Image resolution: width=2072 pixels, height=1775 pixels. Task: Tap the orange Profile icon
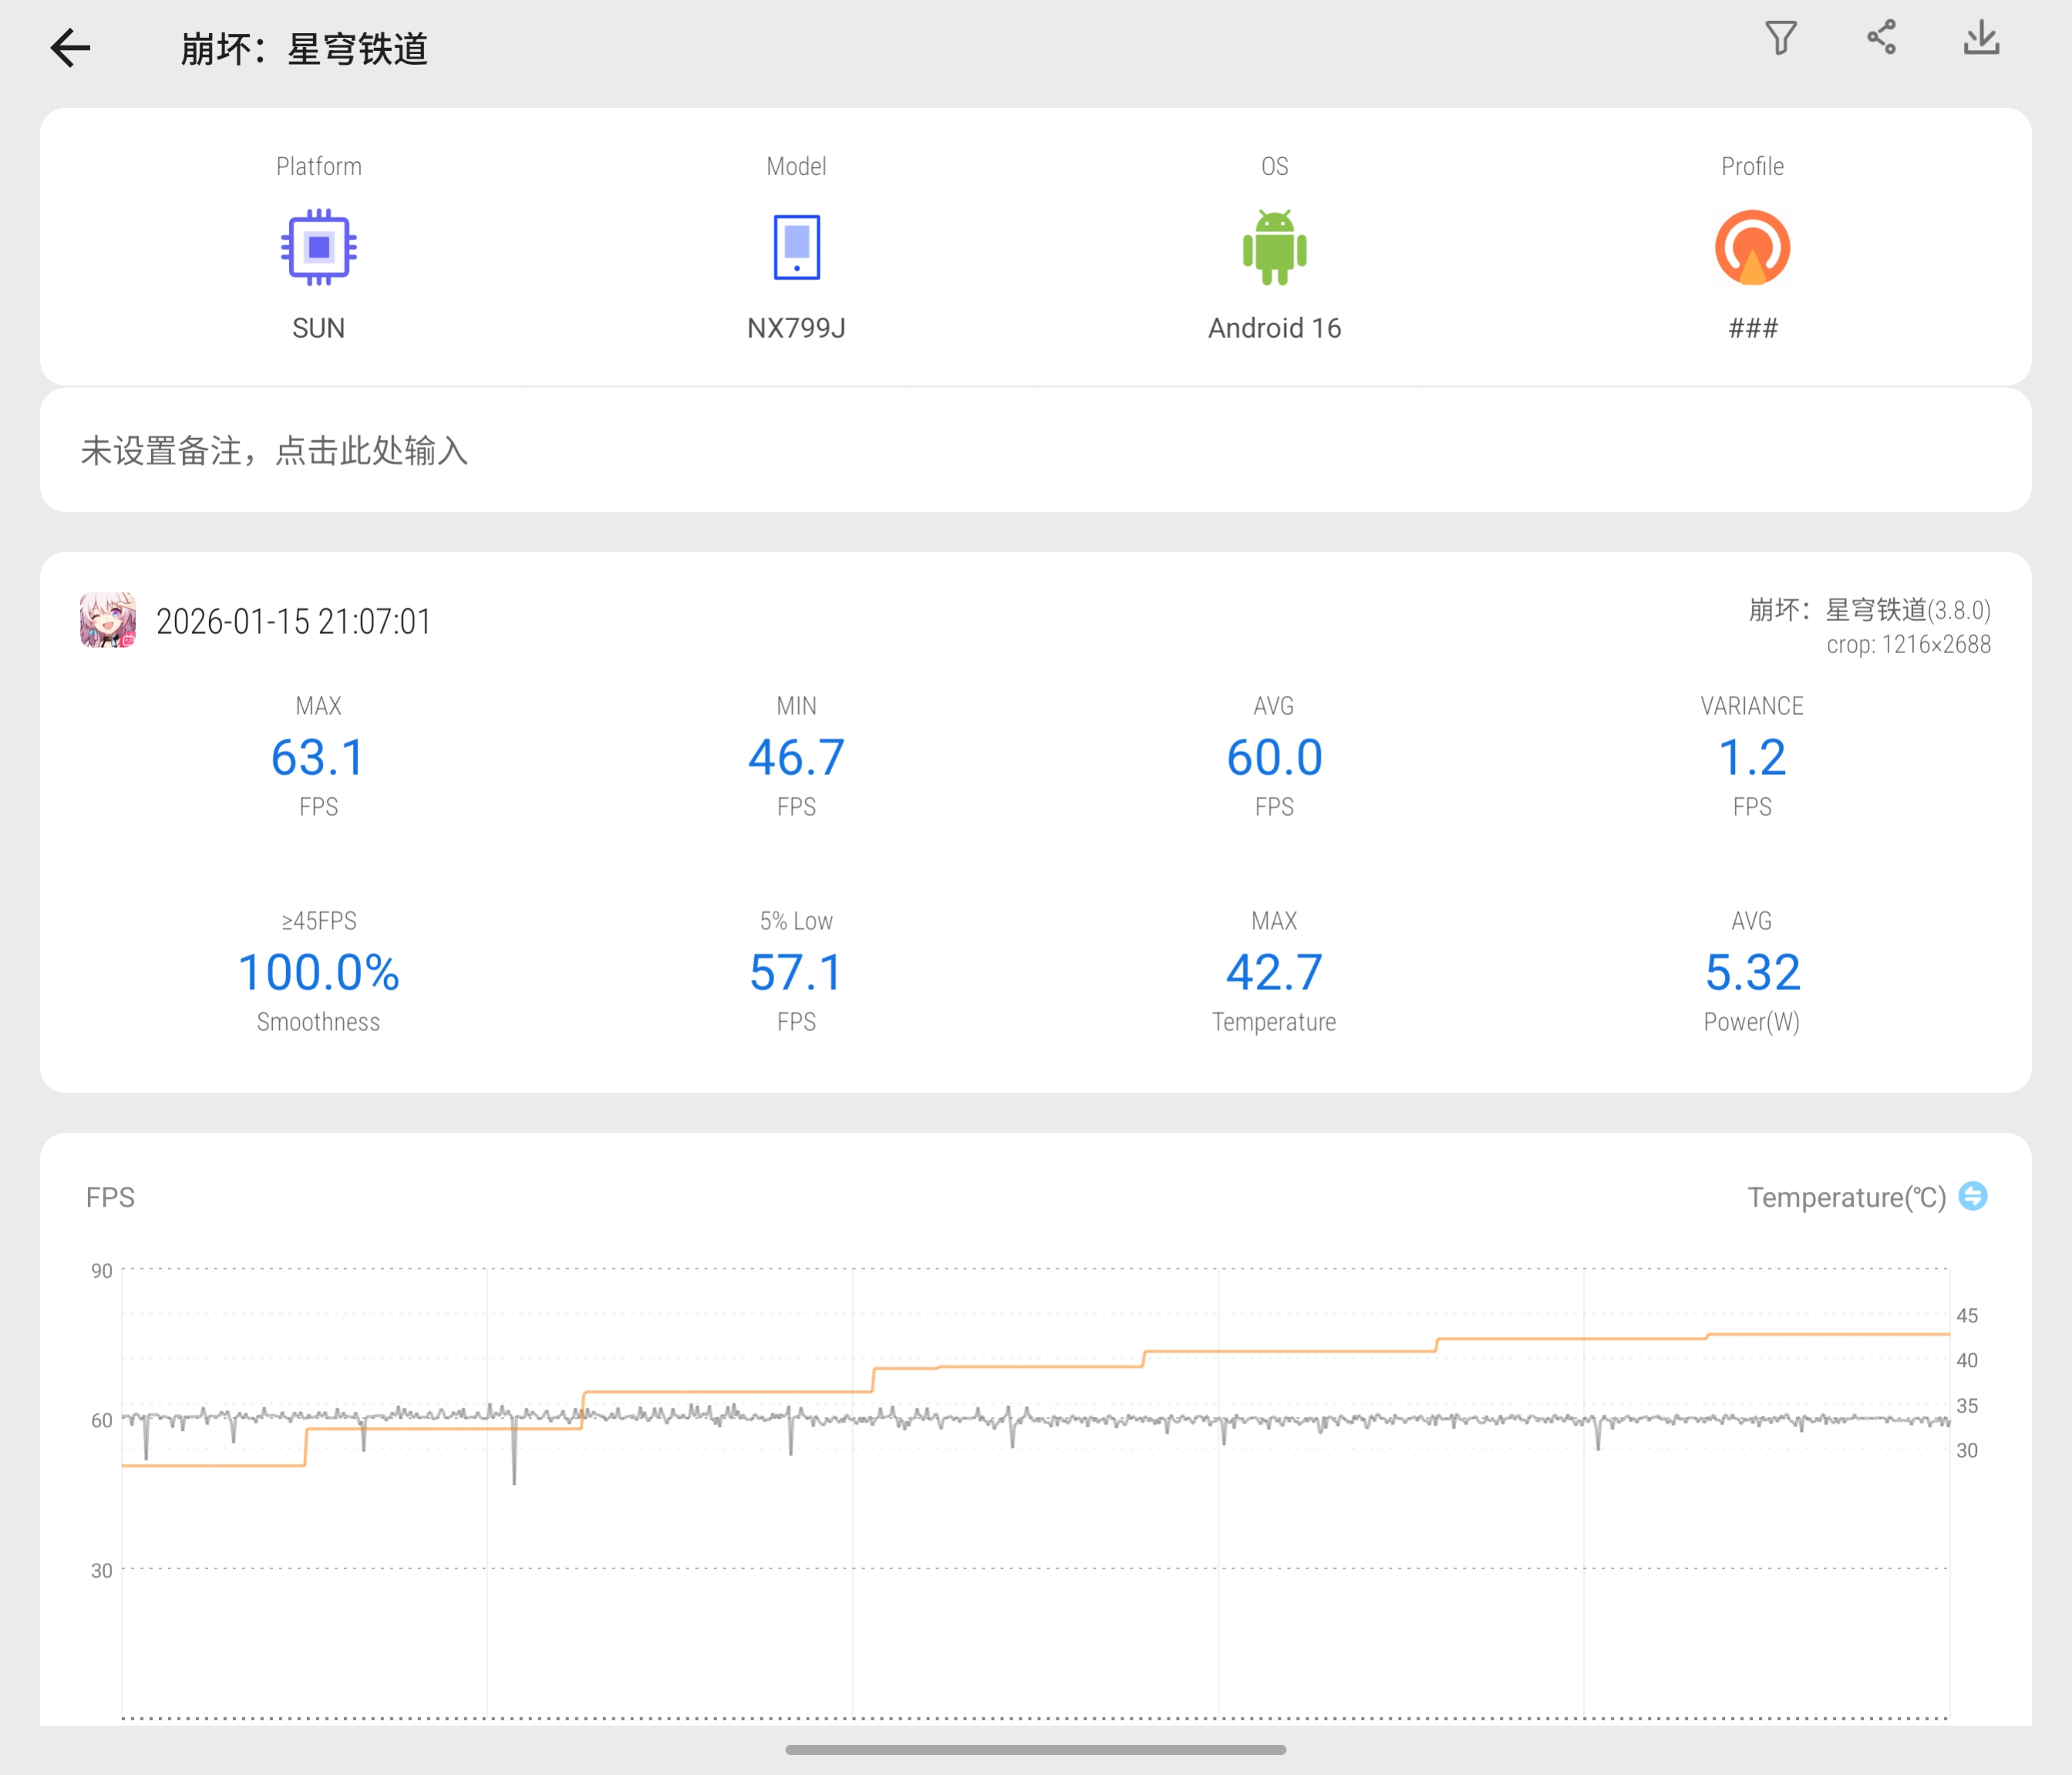(x=1752, y=247)
